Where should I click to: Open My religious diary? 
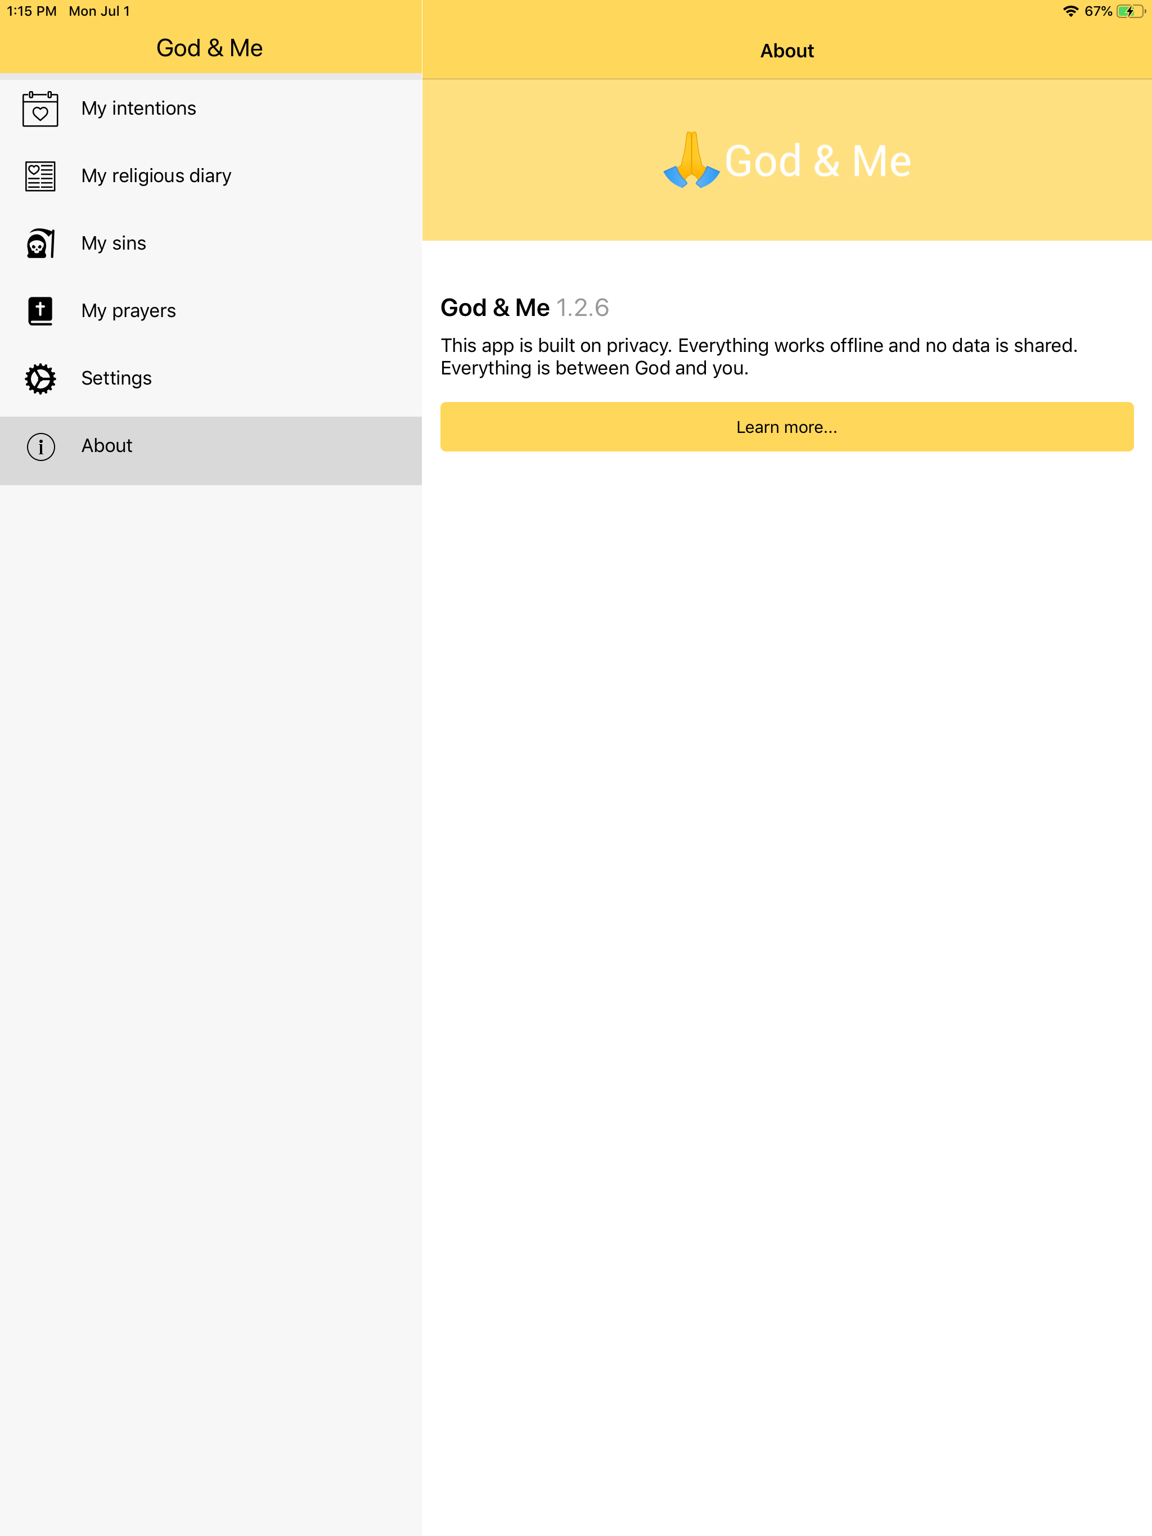(210, 177)
